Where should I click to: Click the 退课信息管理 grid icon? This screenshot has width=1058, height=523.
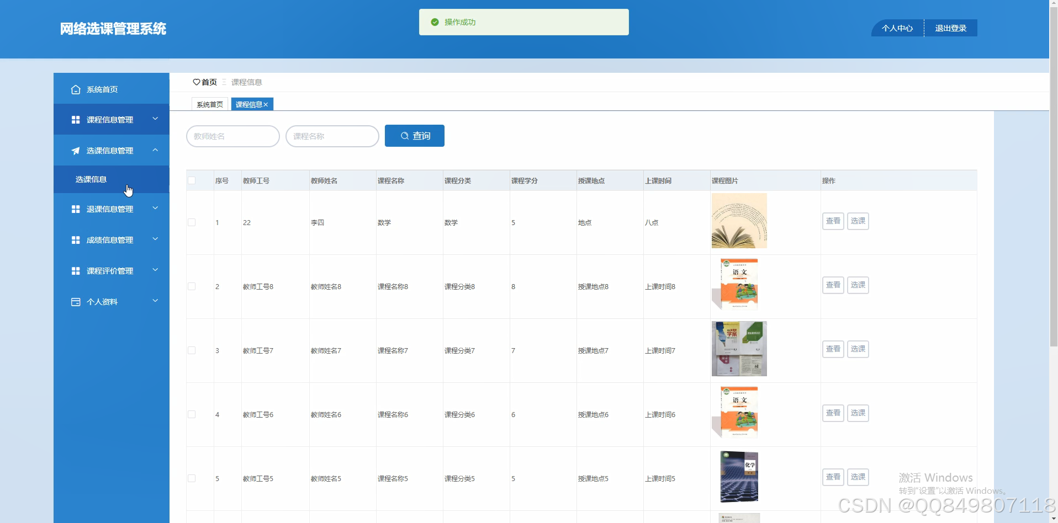click(x=76, y=209)
